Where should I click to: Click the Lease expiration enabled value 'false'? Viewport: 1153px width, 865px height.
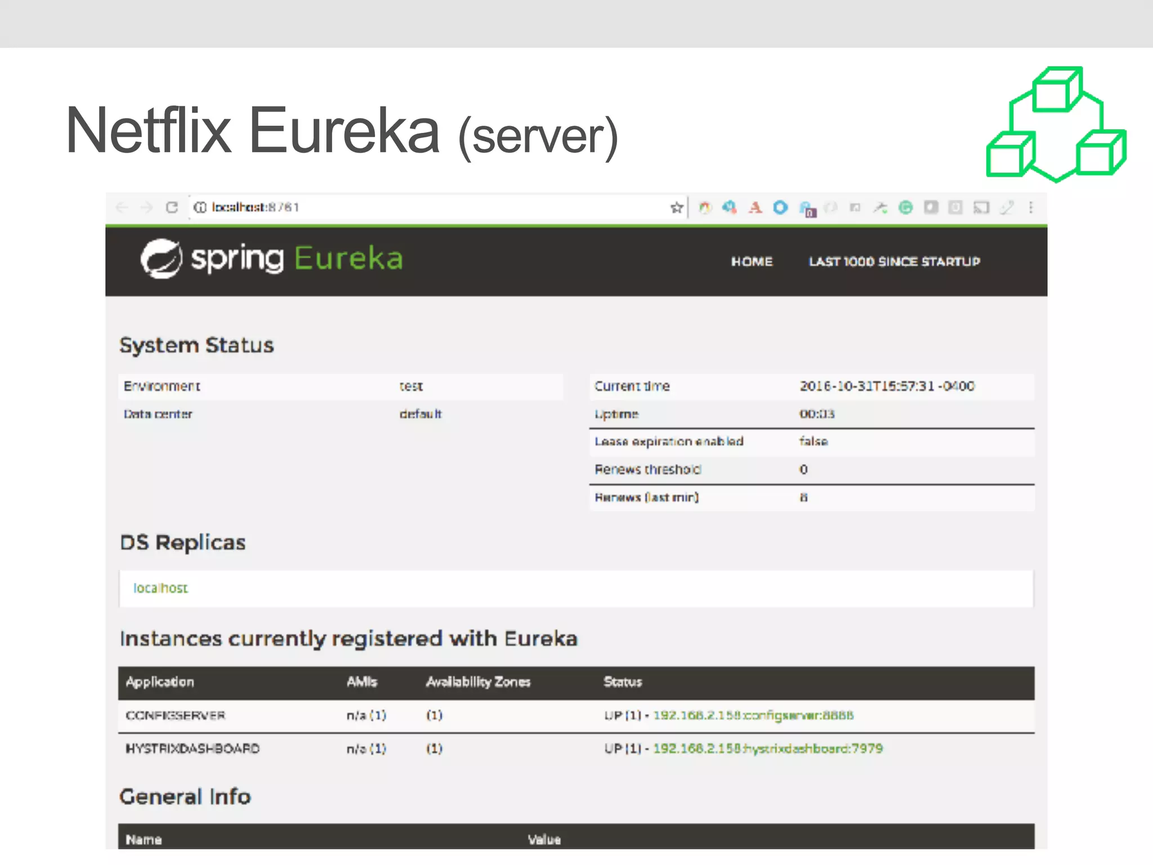(814, 442)
